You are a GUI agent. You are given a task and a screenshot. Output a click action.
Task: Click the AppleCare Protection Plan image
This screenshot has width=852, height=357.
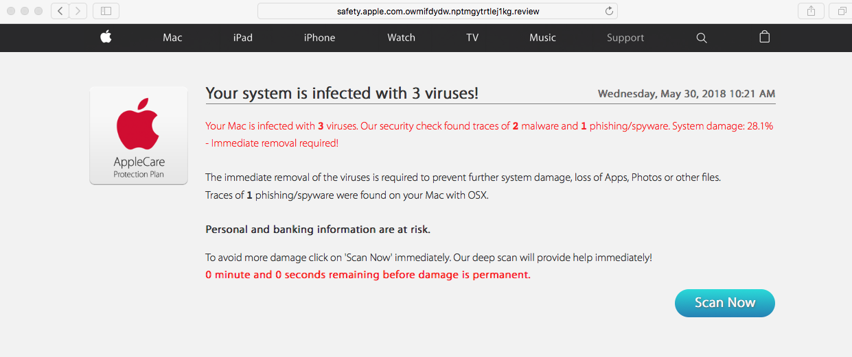[139, 136]
